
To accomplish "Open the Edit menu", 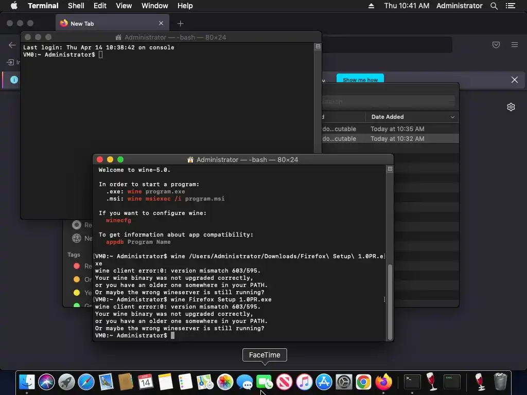I will coord(100,6).
